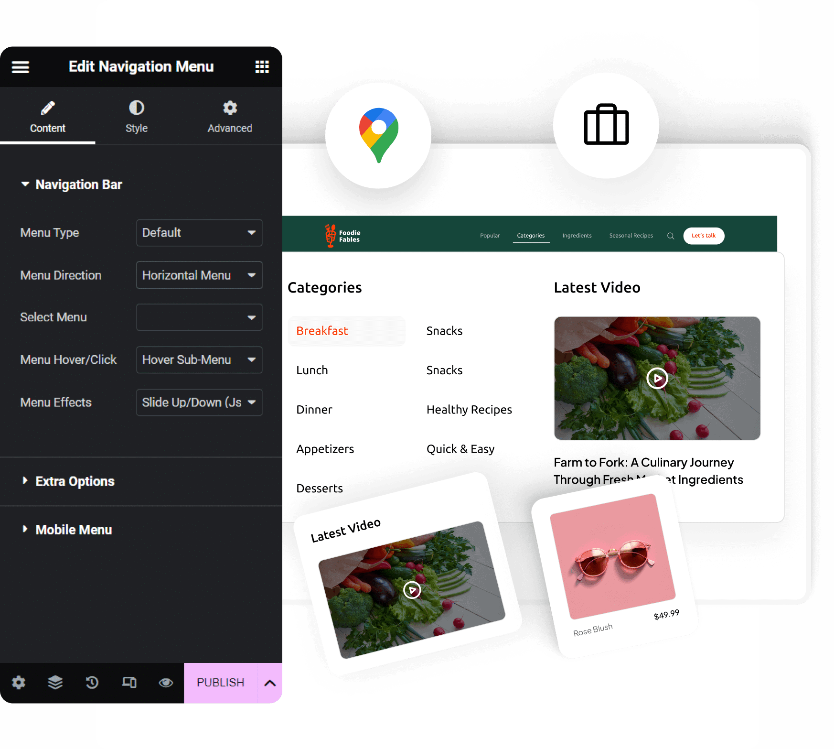Click the Google Maps pin icon
834x749 pixels.
pyautogui.click(x=378, y=135)
